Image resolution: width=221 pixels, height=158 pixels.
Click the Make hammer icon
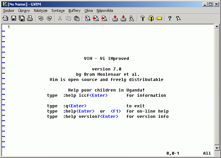point(143,18)
